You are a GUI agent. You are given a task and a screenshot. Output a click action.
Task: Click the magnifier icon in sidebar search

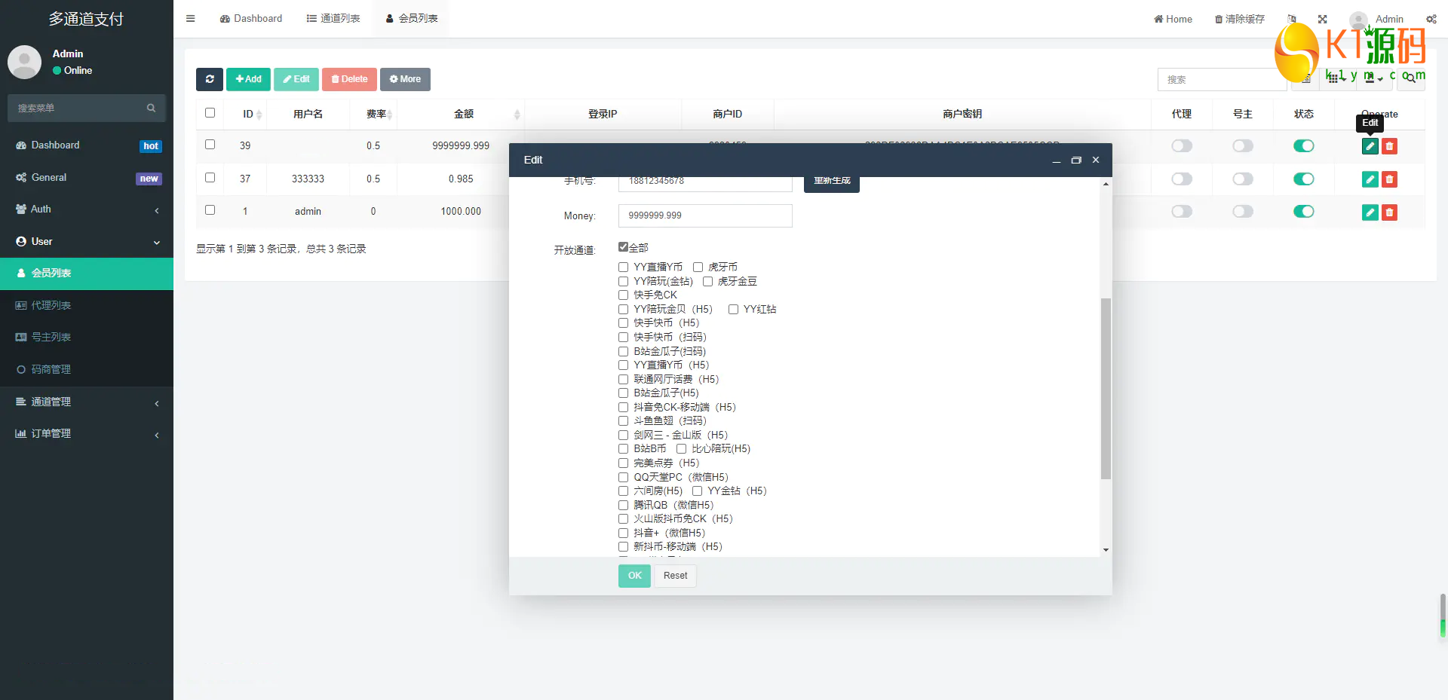151,108
